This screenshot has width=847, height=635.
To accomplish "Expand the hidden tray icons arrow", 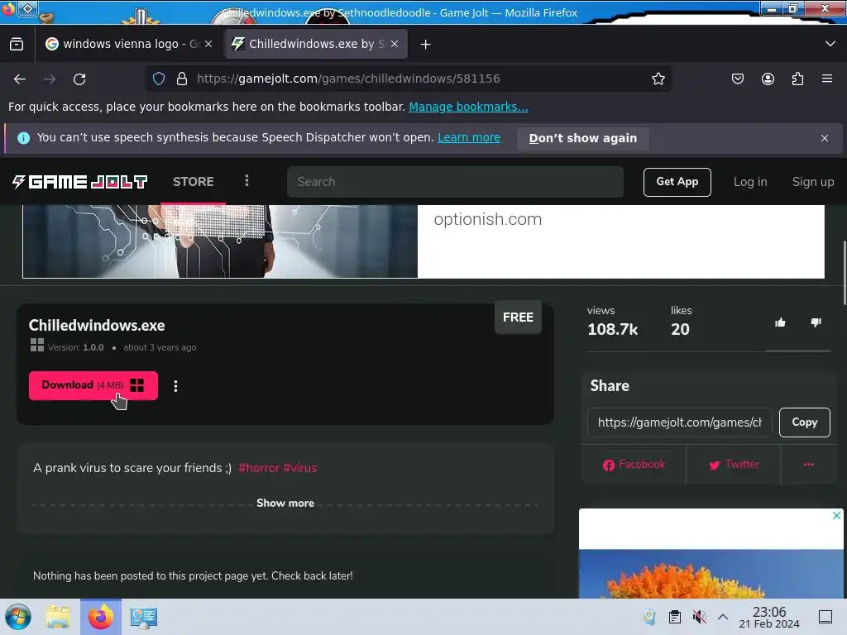I will 723,617.
